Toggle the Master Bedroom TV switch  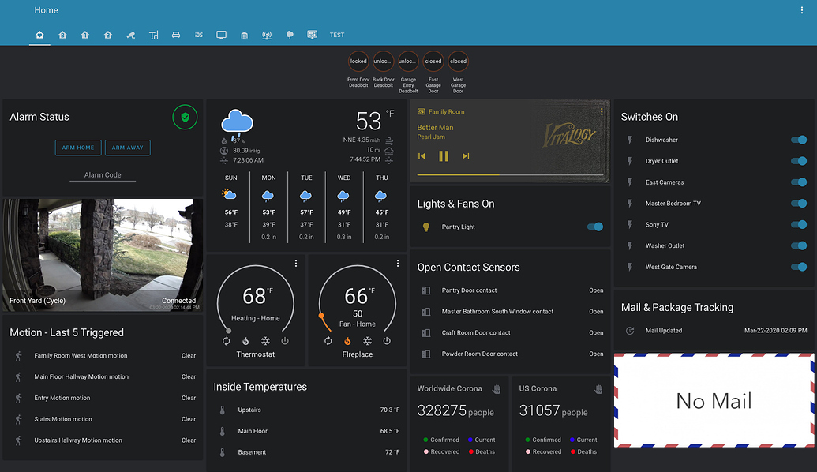coord(798,203)
